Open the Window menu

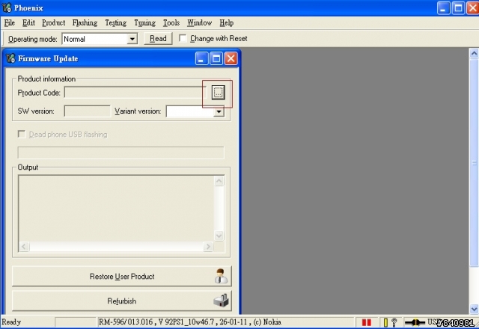pos(199,23)
